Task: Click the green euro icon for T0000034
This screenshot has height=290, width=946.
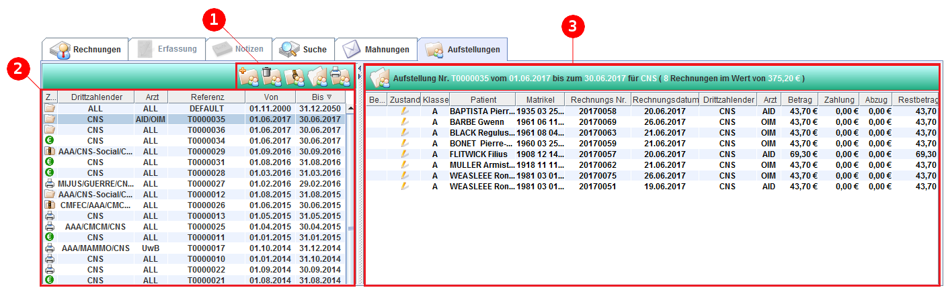Action: [49, 141]
